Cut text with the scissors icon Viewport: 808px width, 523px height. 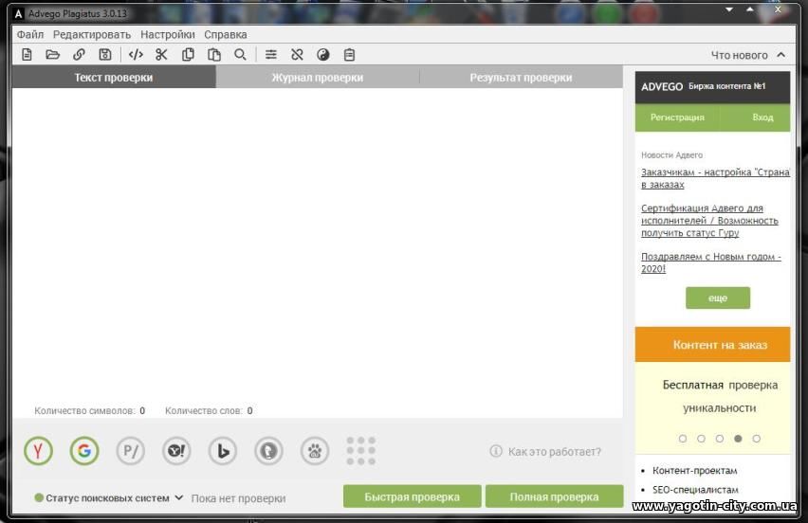(162, 55)
